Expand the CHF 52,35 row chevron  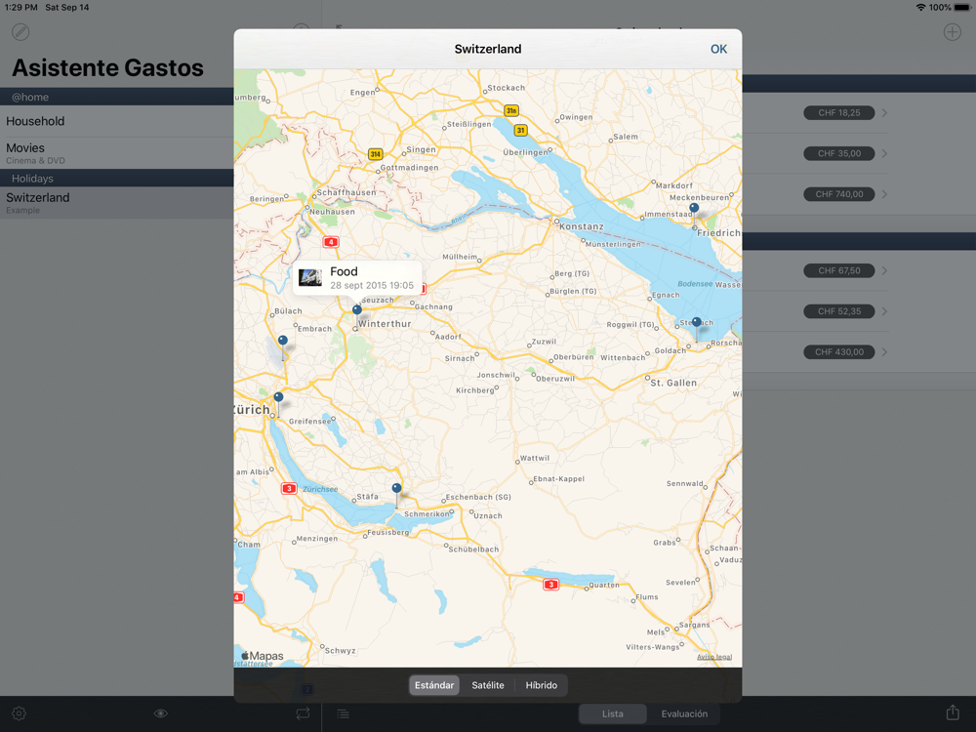click(884, 311)
